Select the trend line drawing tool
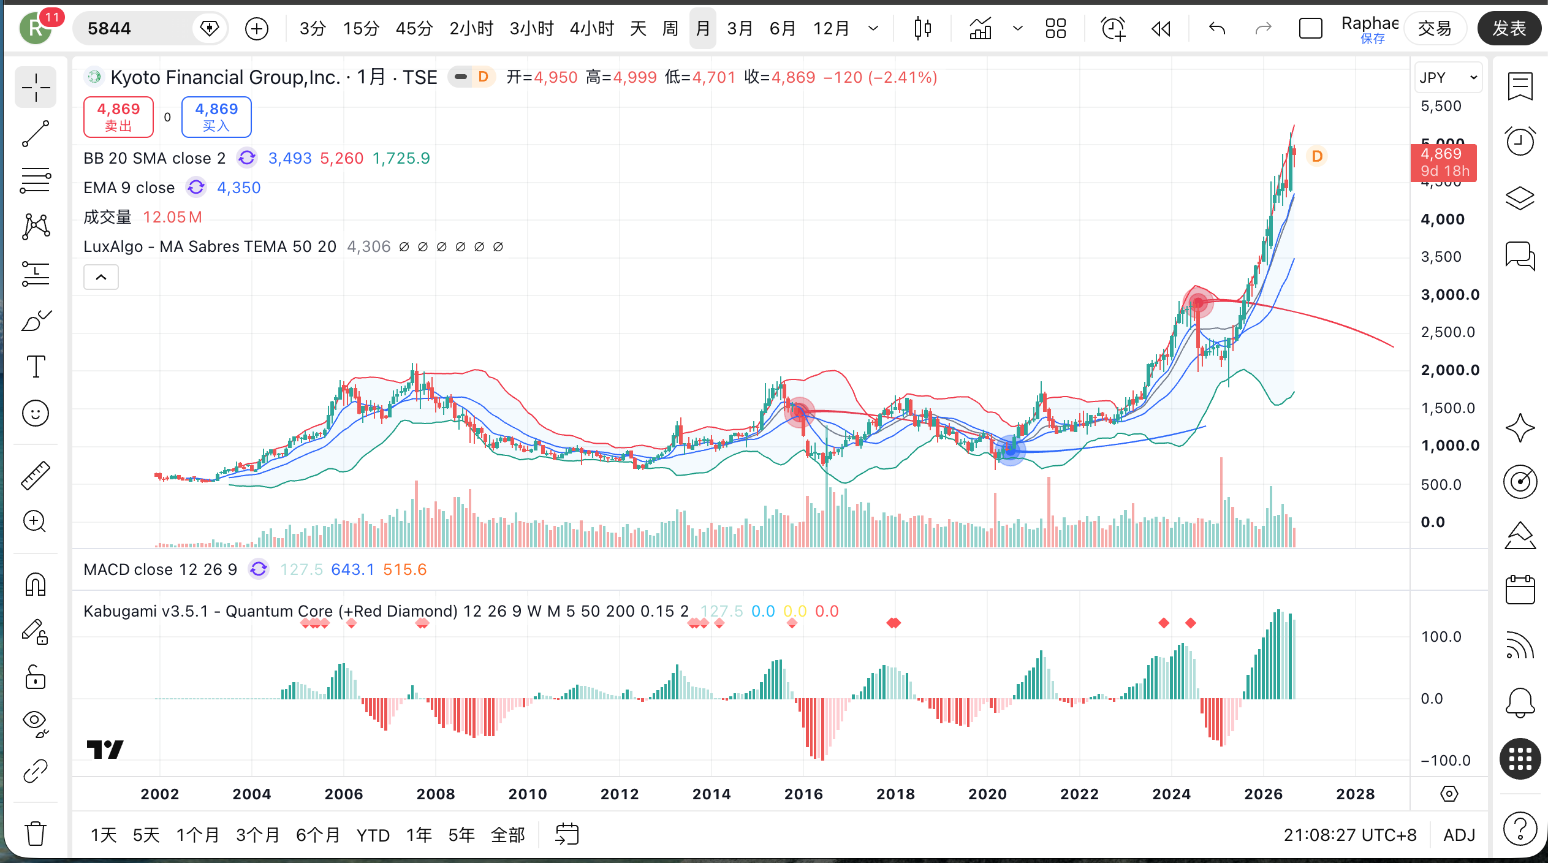Viewport: 1548px width, 863px height. [x=36, y=134]
